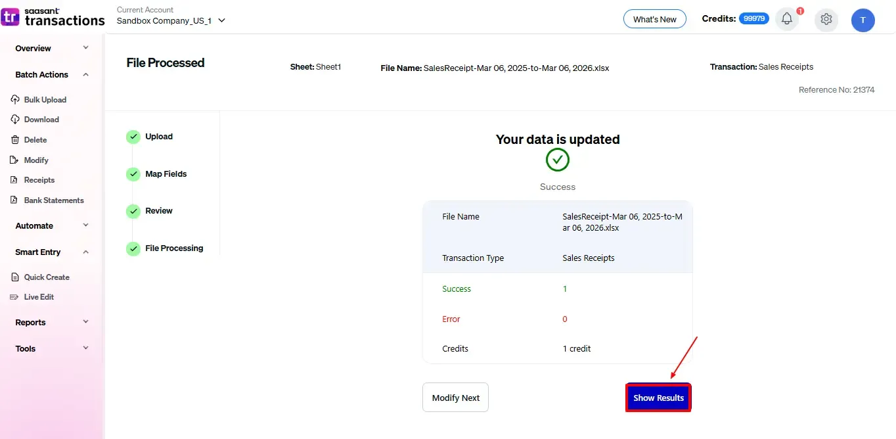Click the Delete trash icon
896x439 pixels.
pyautogui.click(x=15, y=140)
